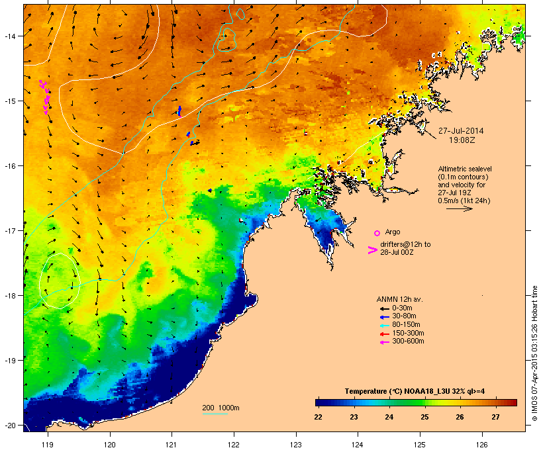
Task: Click the latitude axis label -19
Action: pos(9,361)
